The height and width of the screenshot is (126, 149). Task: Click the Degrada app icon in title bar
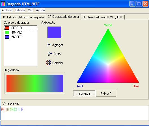coord(3,4)
